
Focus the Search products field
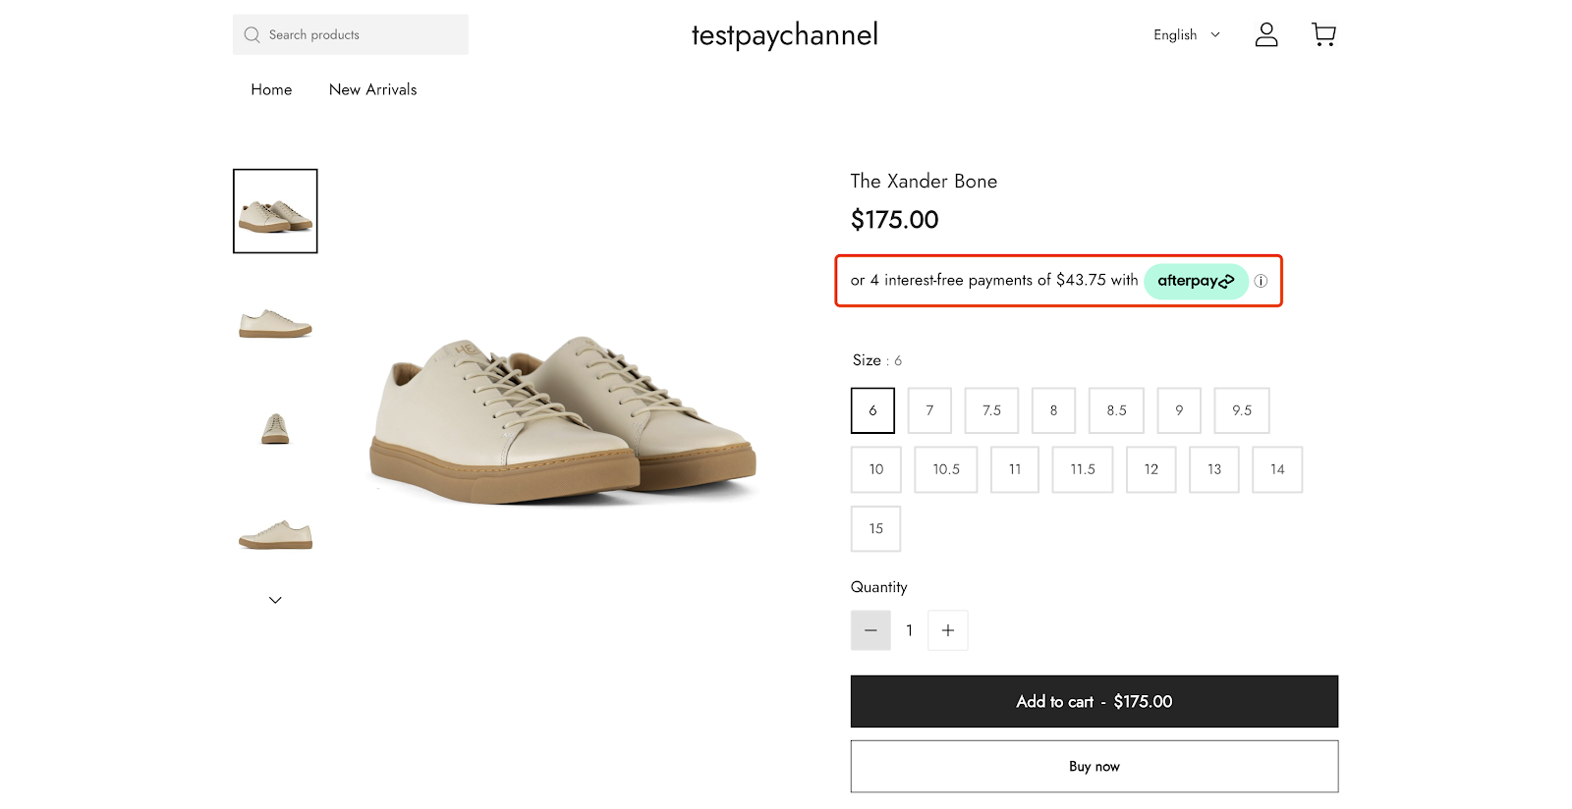pos(351,34)
